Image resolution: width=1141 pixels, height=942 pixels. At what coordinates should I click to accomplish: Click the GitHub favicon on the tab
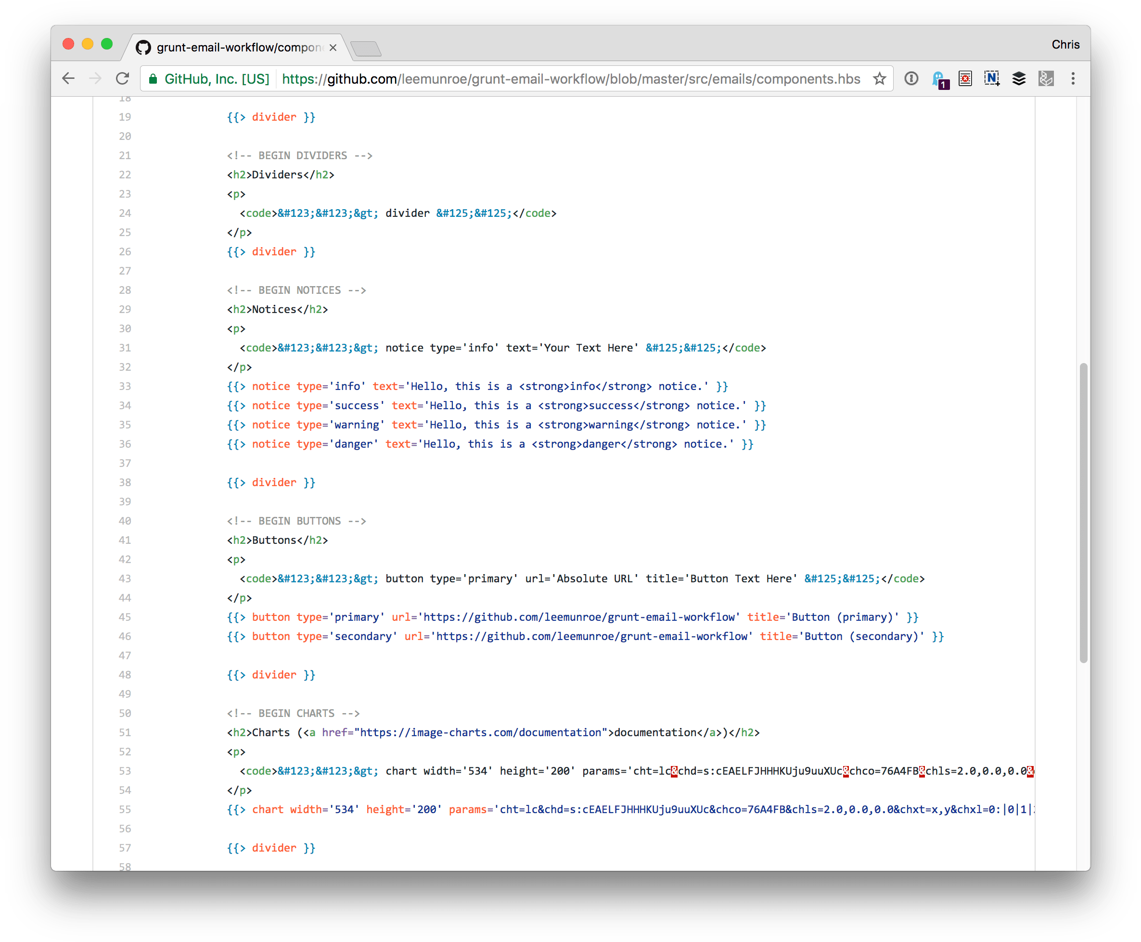(x=143, y=48)
